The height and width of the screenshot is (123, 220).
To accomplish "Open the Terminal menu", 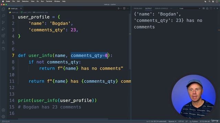I will tap(49, 1).
